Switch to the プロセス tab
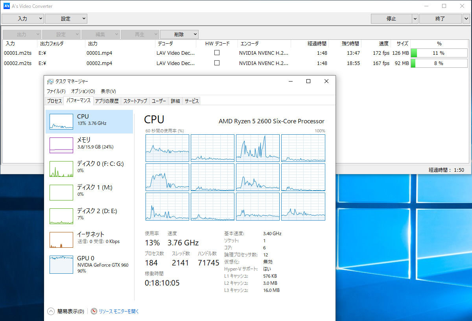The image size is (472, 321). (x=54, y=101)
